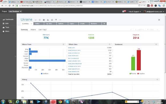
Task: Expand the Summary tab dropdown arrow
Action: coord(31,24)
